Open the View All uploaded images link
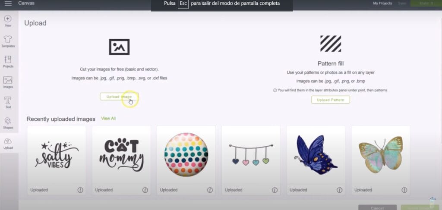442x210 pixels. 108,119
